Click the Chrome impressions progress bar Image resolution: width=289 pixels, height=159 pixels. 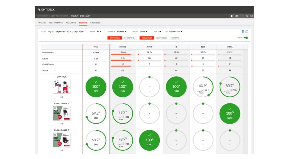coord(122,54)
